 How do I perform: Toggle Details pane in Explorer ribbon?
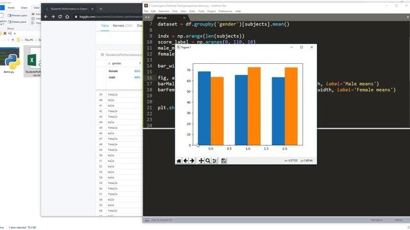(x=17, y=22)
